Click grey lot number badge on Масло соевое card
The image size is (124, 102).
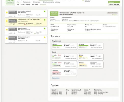(x=13, y=29)
